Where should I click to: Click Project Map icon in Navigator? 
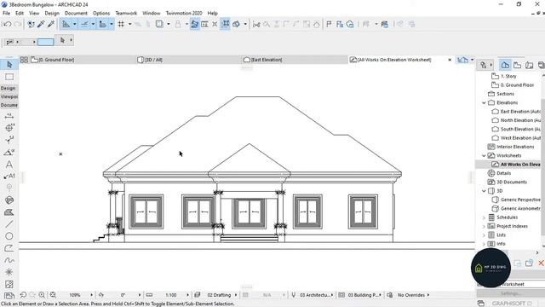pyautogui.click(x=505, y=65)
